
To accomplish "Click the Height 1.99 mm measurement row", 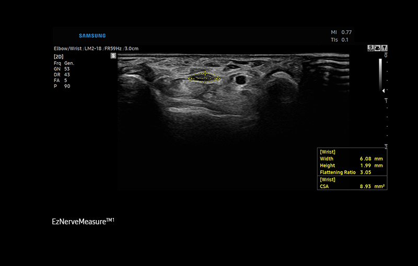I will [x=352, y=165].
